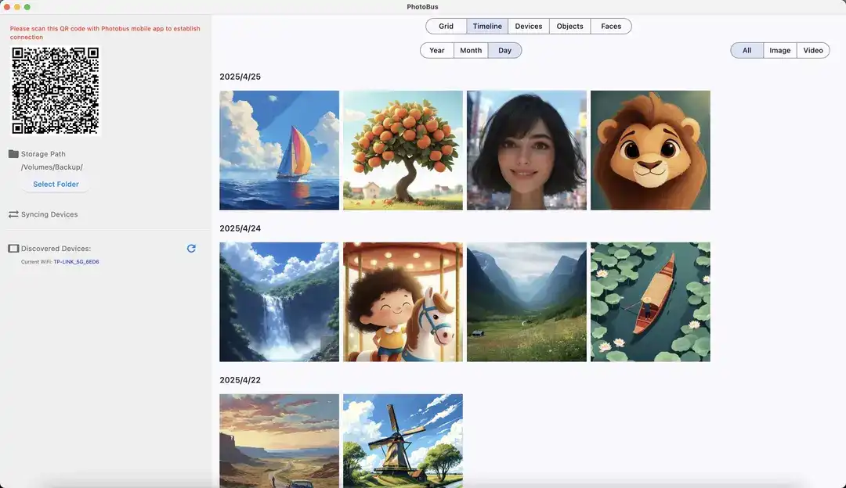Show All media types
The image size is (846, 488).
click(747, 50)
